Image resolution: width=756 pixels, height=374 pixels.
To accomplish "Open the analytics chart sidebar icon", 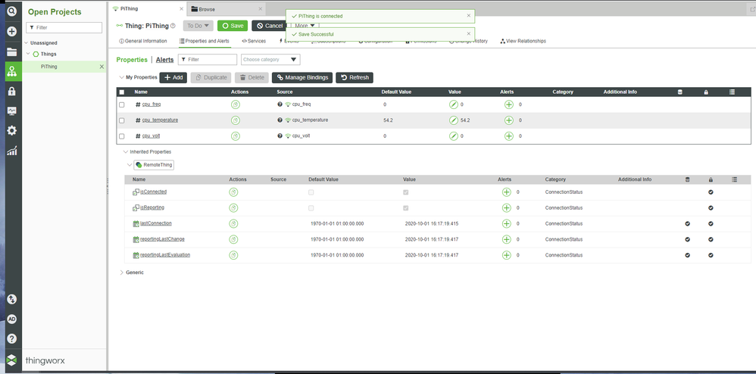I will (x=12, y=151).
